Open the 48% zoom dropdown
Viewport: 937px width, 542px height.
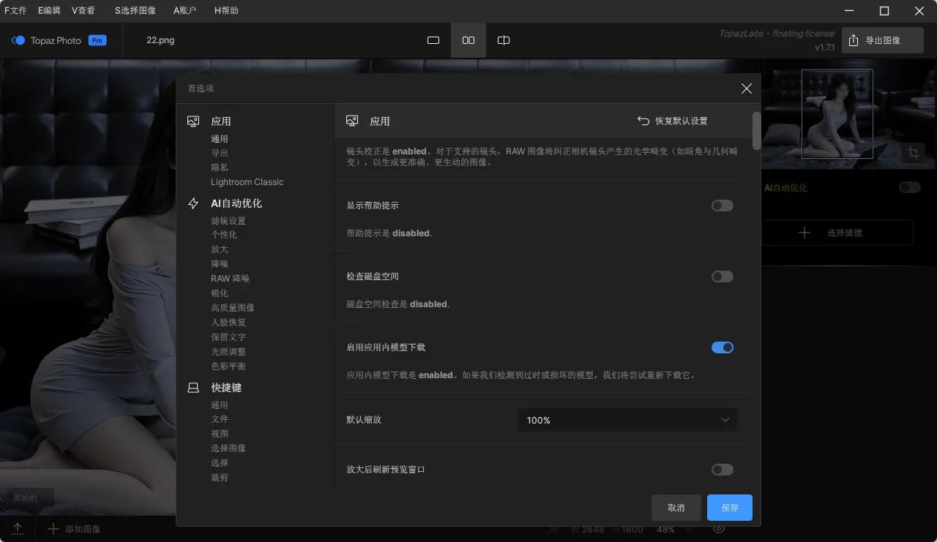[x=673, y=529]
